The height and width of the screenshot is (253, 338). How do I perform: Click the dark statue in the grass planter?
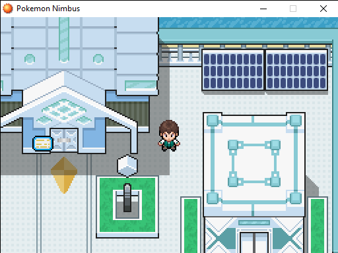127,198
